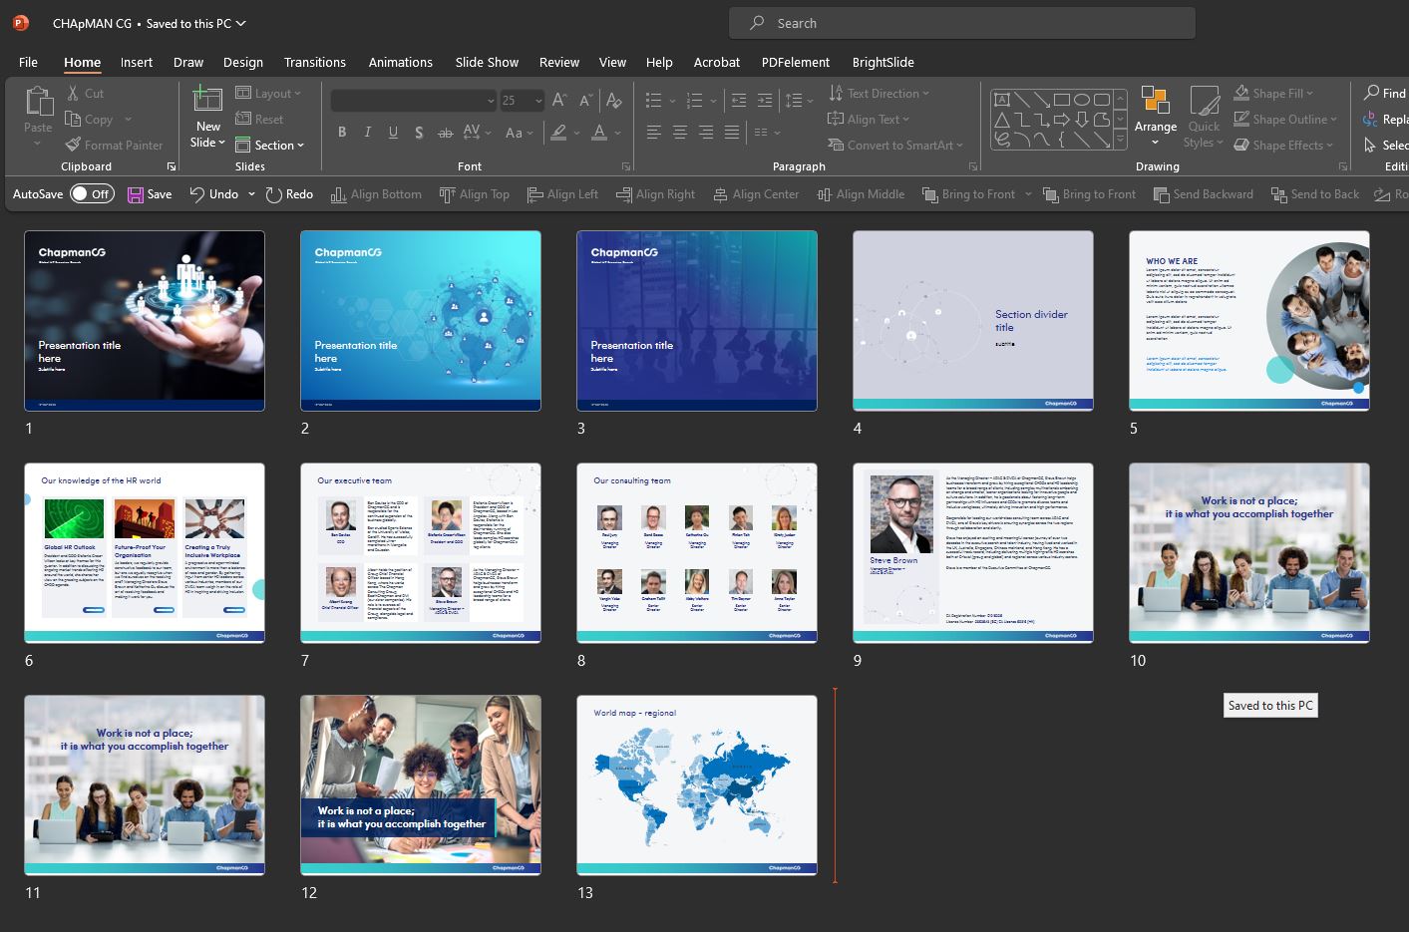Reset the slide layout
The image size is (1409, 932).
[x=259, y=119]
